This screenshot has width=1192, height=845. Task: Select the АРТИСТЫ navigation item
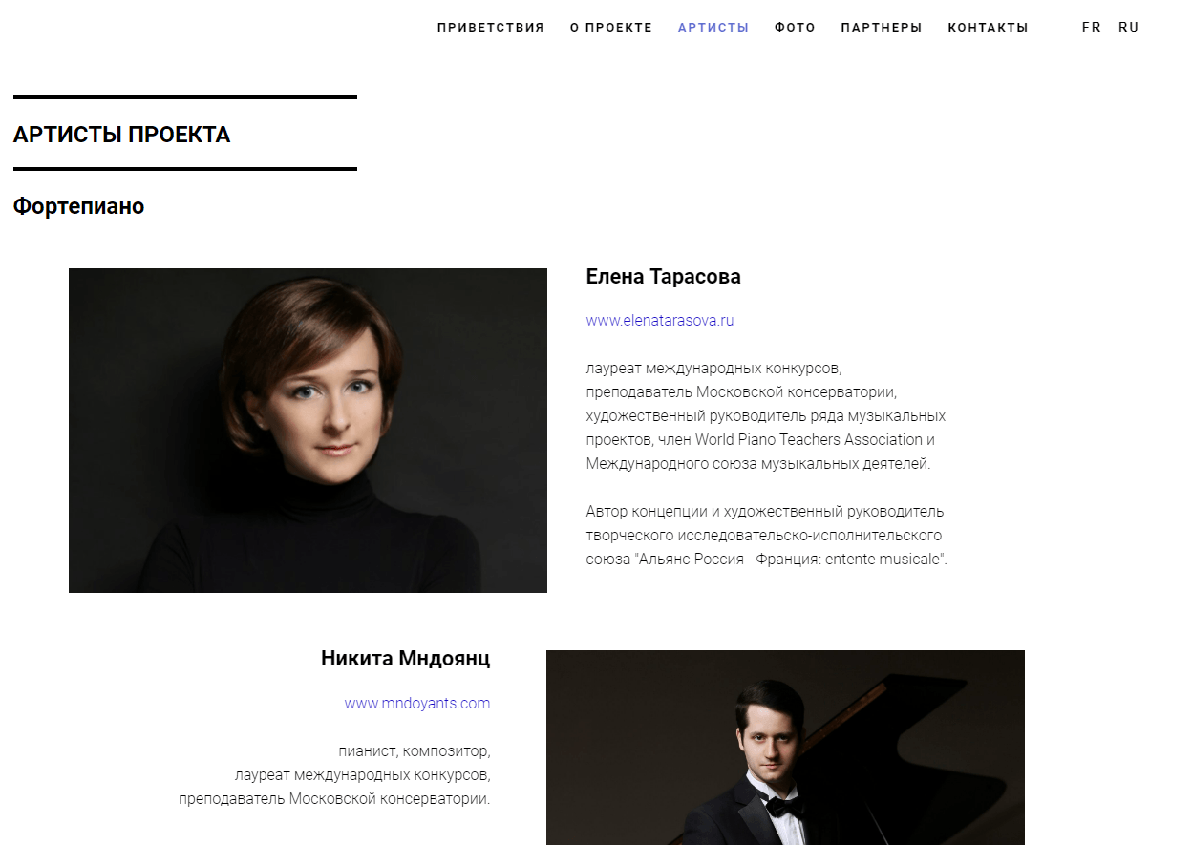pyautogui.click(x=713, y=28)
